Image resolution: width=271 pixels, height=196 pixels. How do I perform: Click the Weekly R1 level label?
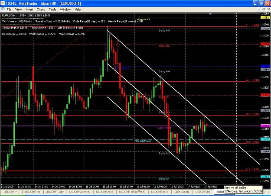[x=143, y=19]
